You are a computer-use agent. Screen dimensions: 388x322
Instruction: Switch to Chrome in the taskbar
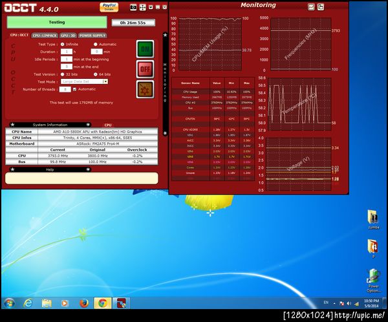(x=102, y=303)
